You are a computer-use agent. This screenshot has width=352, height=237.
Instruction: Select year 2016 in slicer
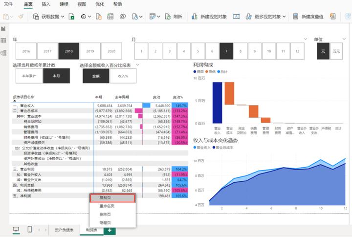(x=26, y=51)
